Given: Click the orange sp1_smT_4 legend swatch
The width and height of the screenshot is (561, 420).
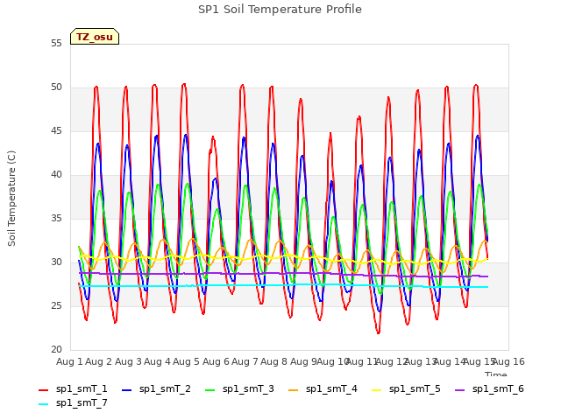Looking at the screenshot, I should pyautogui.click(x=293, y=390).
